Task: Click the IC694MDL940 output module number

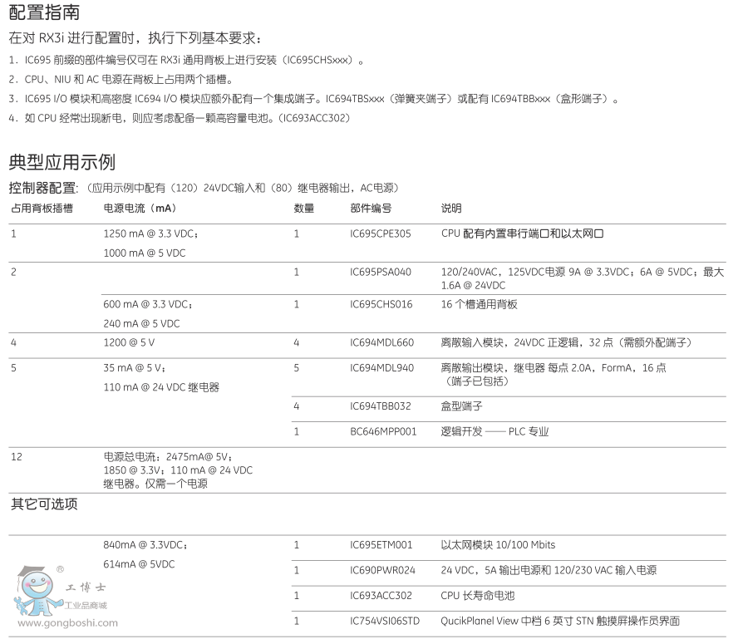Action: pos(381,368)
